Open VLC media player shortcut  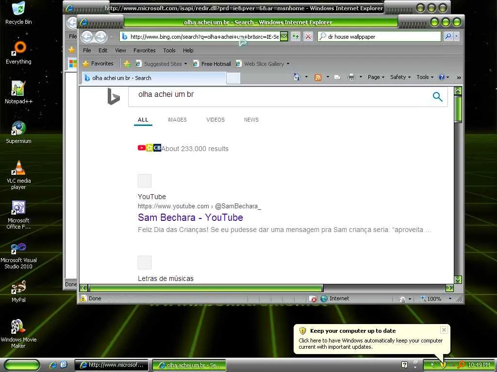19,175
